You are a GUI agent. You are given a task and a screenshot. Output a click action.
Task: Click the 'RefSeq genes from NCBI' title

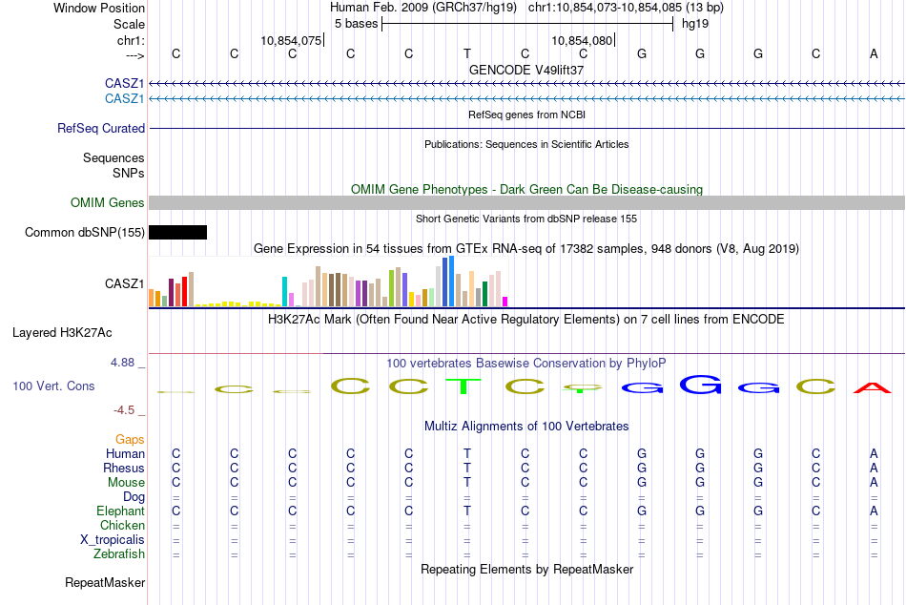526,115
